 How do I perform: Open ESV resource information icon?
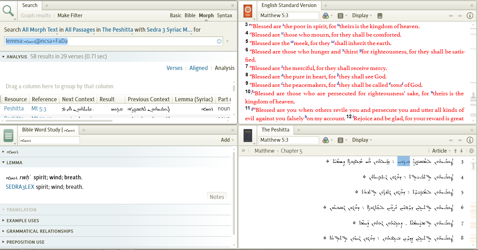[x=470, y=15]
